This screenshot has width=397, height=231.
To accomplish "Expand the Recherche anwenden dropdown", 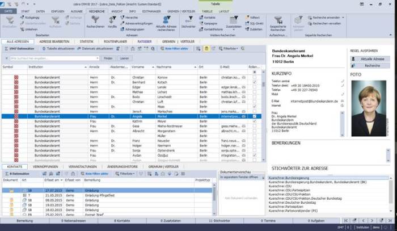I will coord(348,18).
